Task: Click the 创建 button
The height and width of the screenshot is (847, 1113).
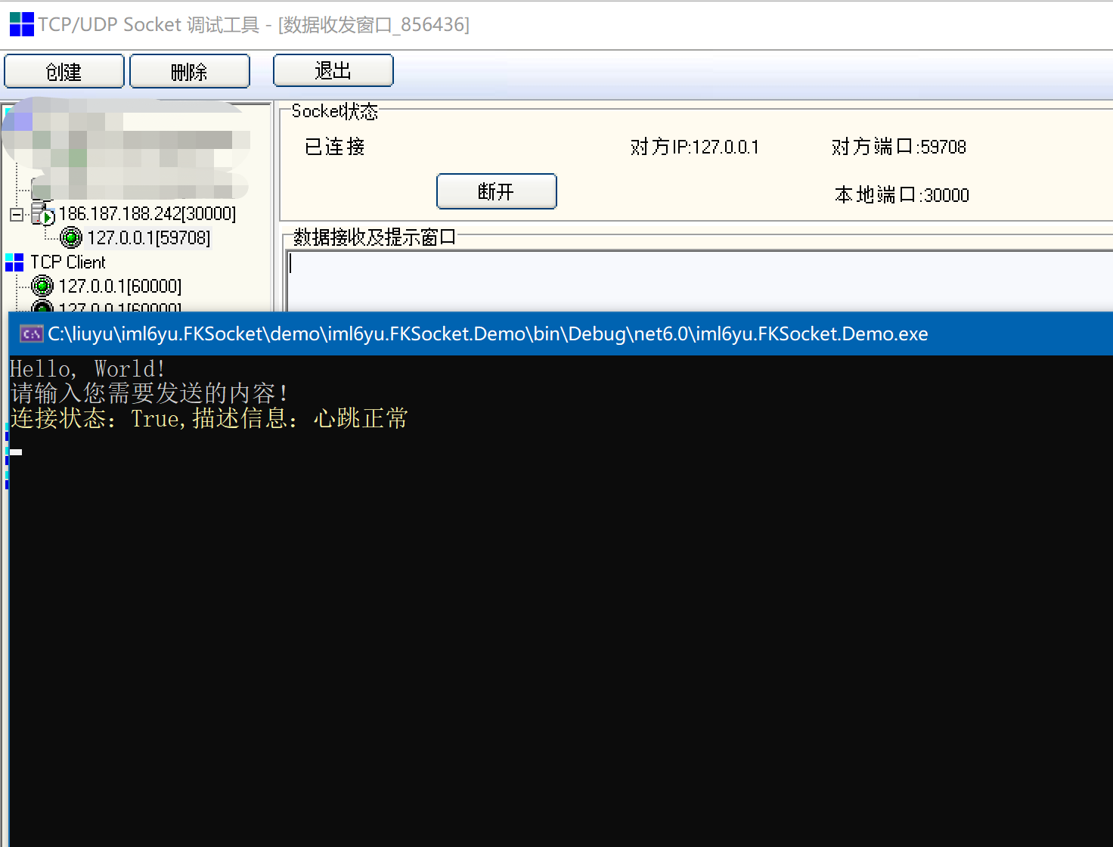Action: click(64, 70)
